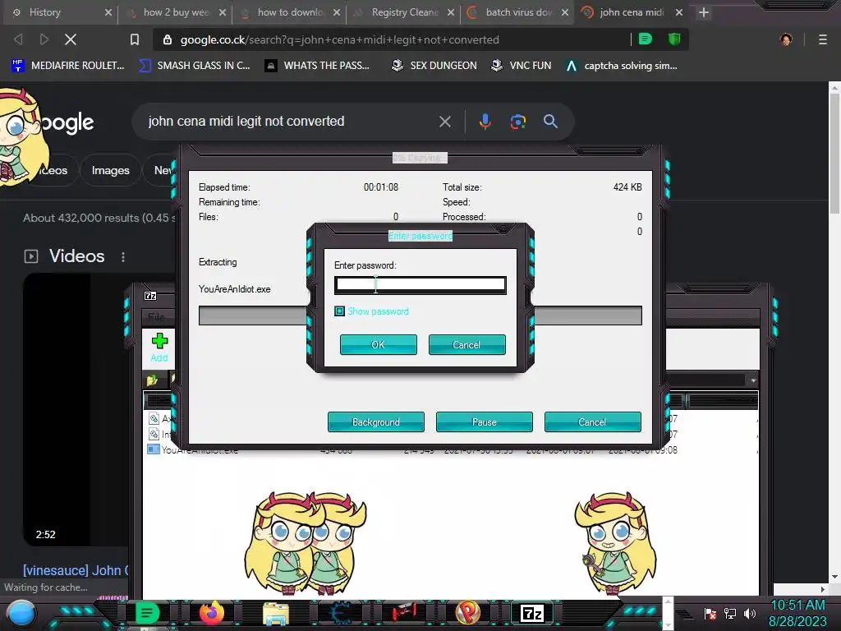Open the green shield extension icon

(x=674, y=39)
